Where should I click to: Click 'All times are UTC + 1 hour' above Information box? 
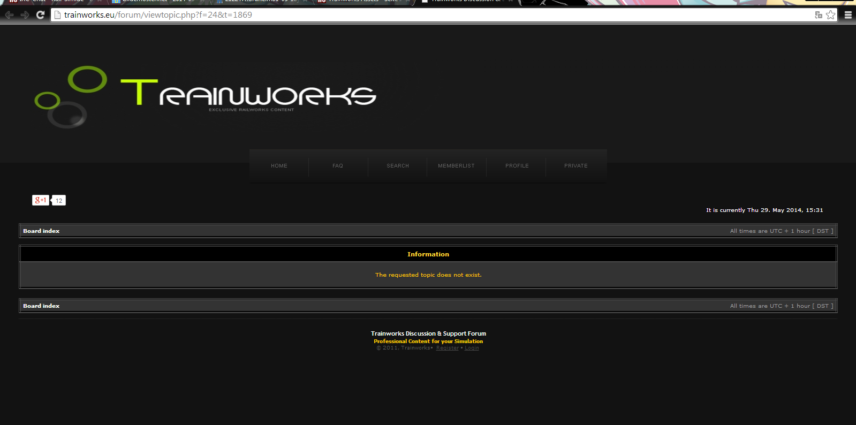coord(782,231)
